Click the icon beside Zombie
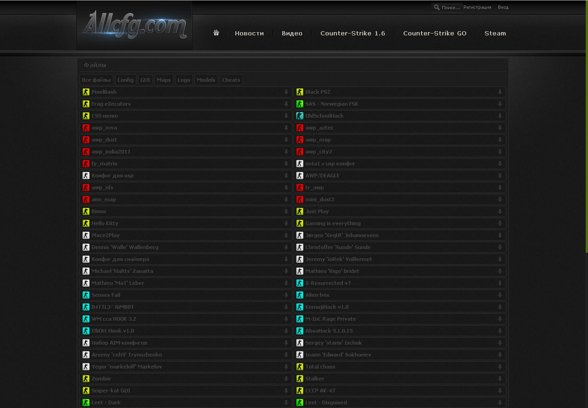Viewport: 588px width, 408px height. [x=86, y=379]
